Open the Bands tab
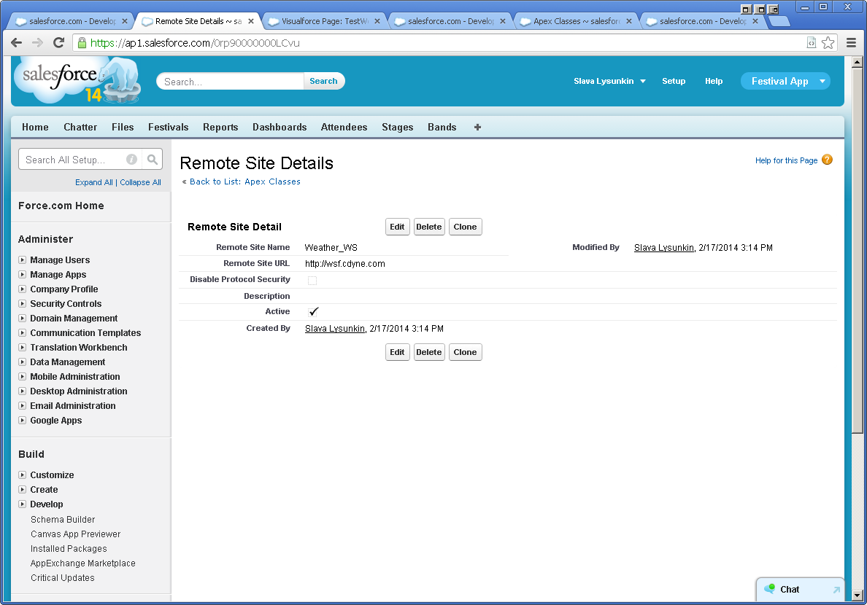This screenshot has width=867, height=605. click(x=442, y=127)
